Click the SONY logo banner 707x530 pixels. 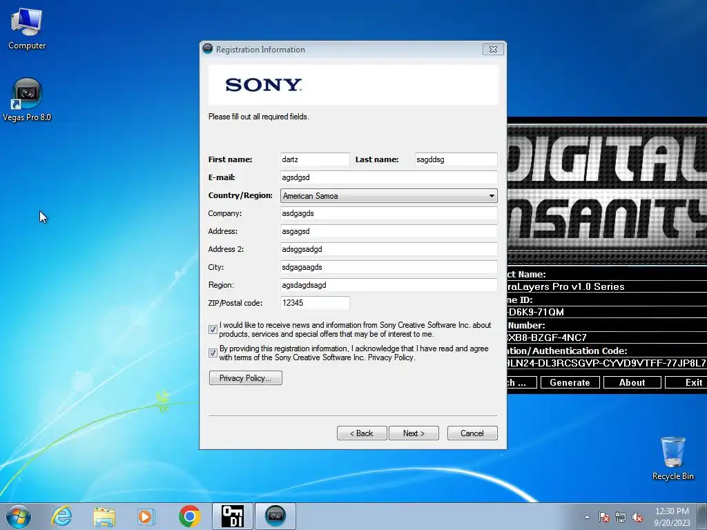tap(353, 85)
